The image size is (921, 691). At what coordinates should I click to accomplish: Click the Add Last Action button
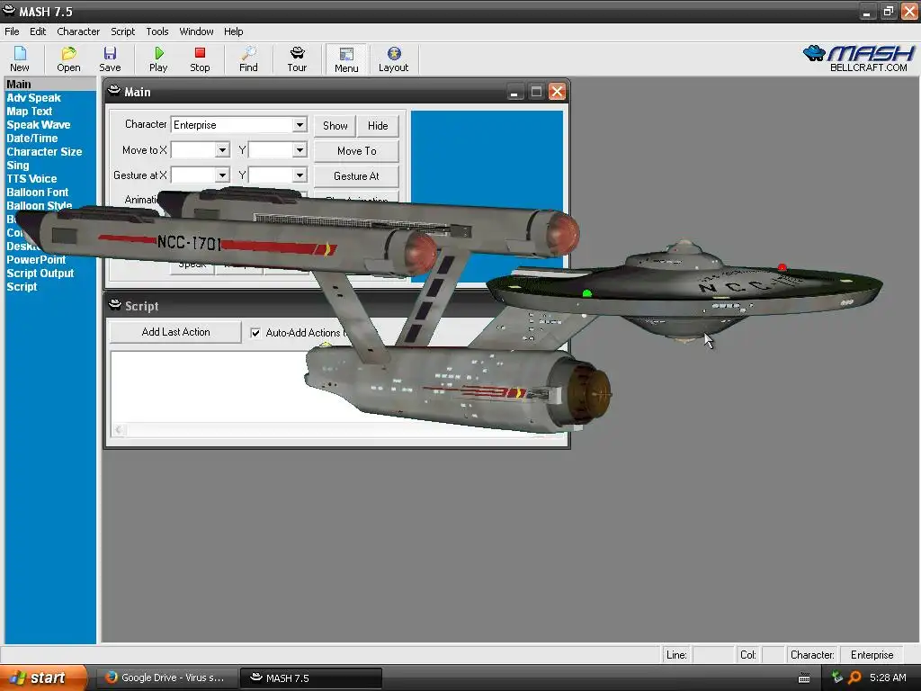[175, 332]
